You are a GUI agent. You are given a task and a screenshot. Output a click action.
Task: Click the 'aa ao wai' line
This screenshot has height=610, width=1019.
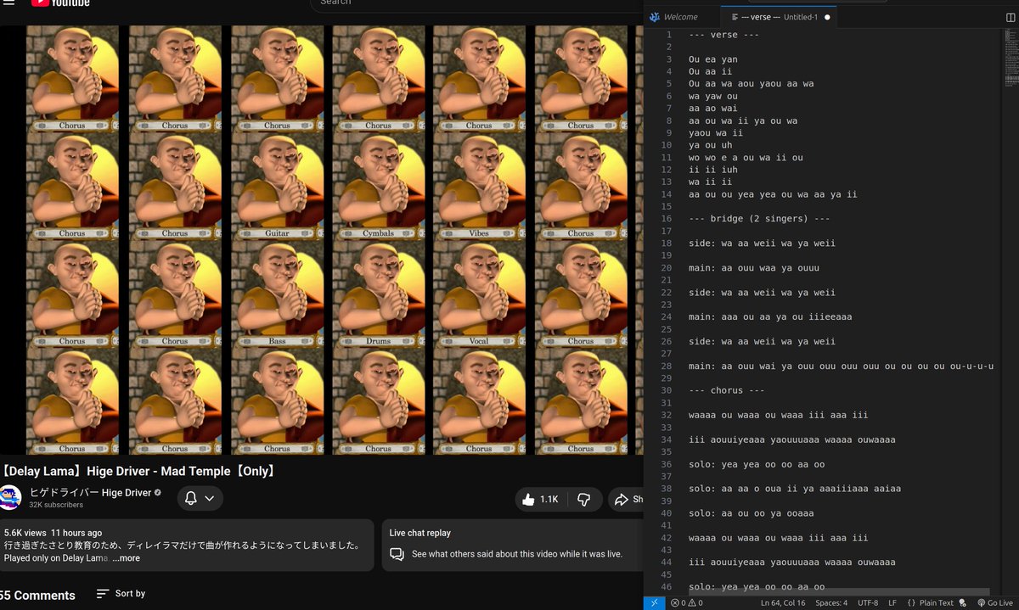pos(713,109)
